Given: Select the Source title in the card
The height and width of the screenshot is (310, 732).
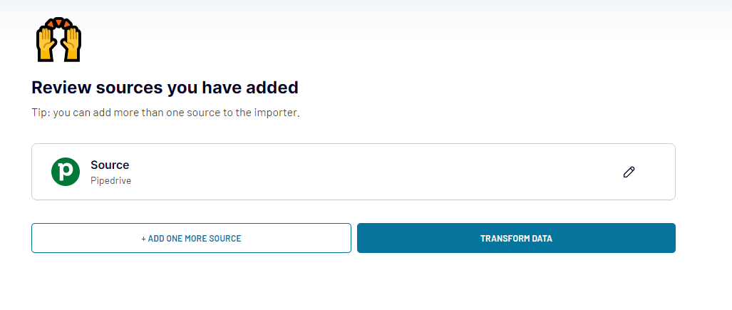Looking at the screenshot, I should pos(110,165).
